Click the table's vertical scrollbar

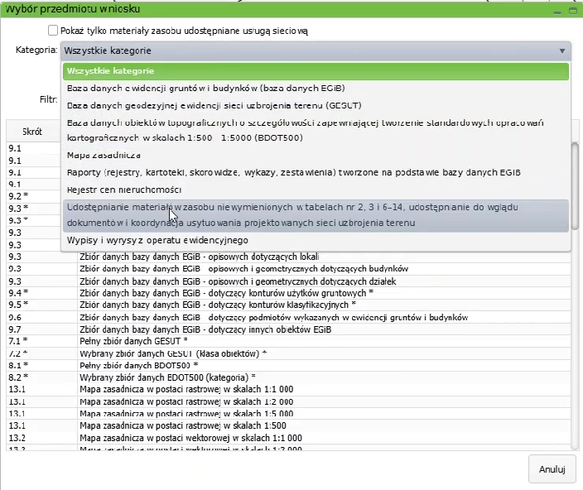576,331
